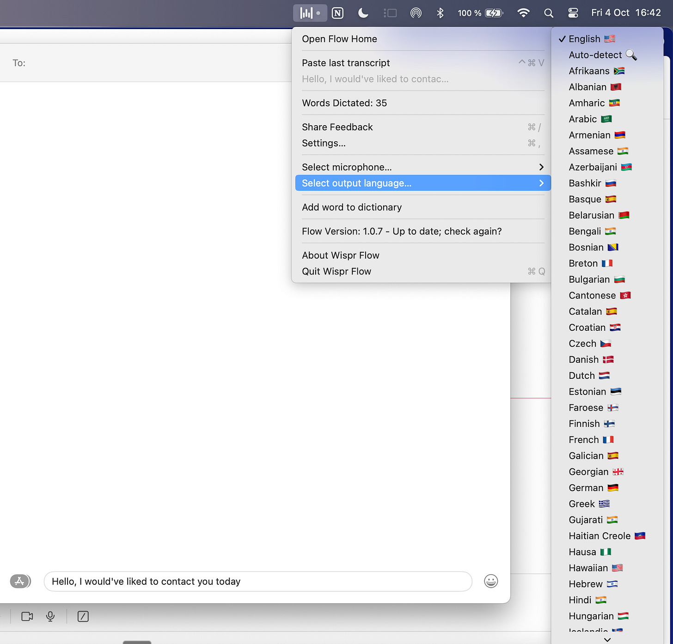Click the To: recipient field
The height and width of the screenshot is (644, 673).
click(x=146, y=63)
